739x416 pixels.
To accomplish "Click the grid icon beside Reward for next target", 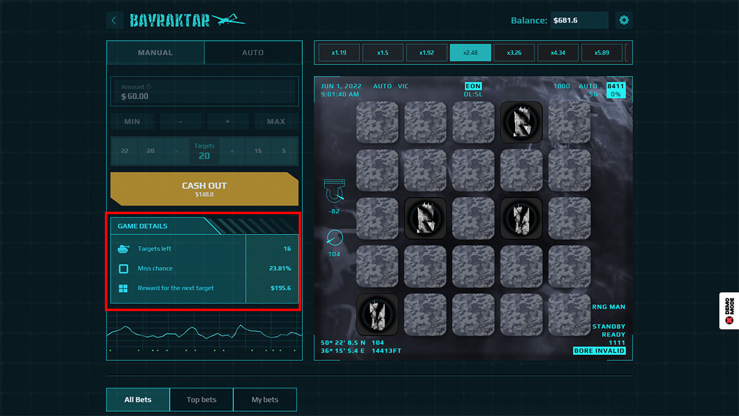I will 123,288.
